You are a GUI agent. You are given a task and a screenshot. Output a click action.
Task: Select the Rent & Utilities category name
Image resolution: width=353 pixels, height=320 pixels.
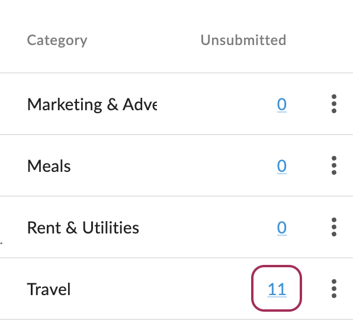83,228
